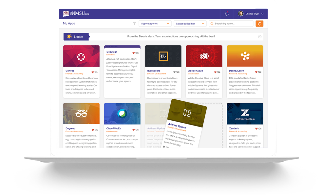Viewport: 323px width, 195px height.
Task: Favorite Adobe Cloud with the heart
Action: tap(215, 72)
